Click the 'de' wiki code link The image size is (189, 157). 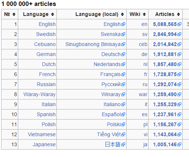(144, 54)
